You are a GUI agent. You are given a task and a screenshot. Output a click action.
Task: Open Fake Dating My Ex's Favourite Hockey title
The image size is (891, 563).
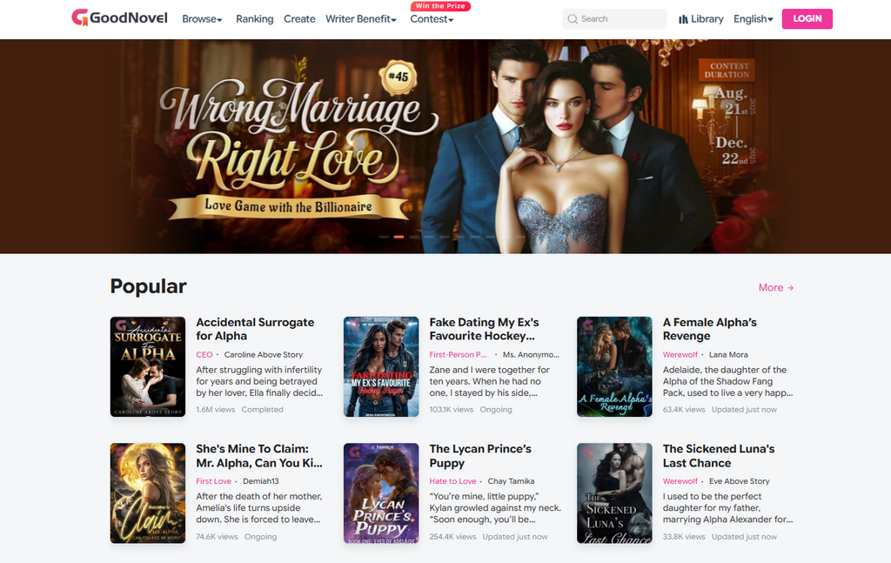coord(484,330)
